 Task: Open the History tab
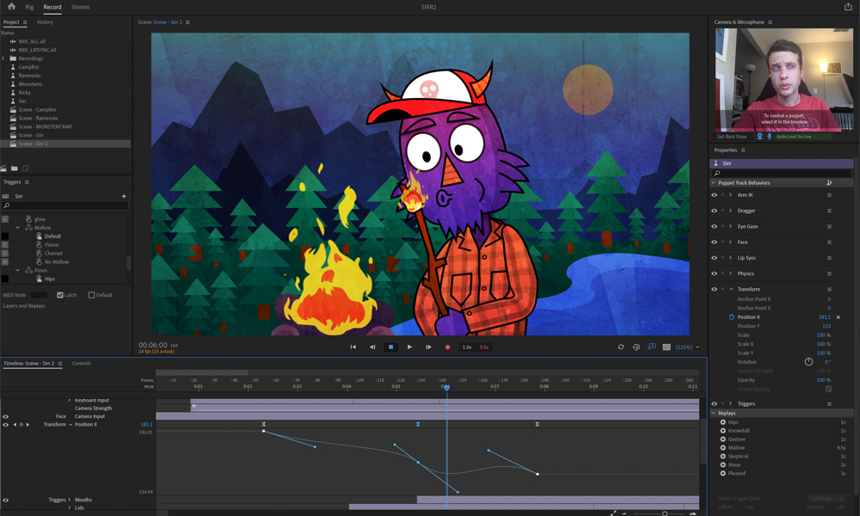[45, 22]
